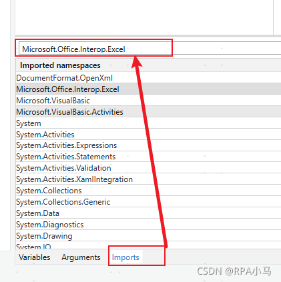Select System.Collections.Generic row

tap(148, 202)
